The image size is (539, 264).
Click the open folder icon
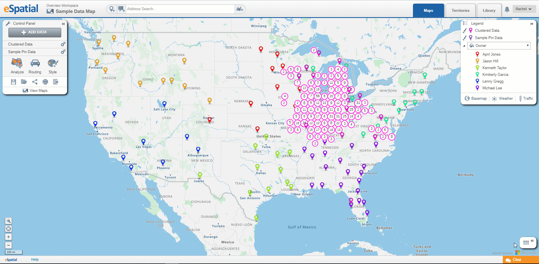pyautogui.click(x=24, y=82)
